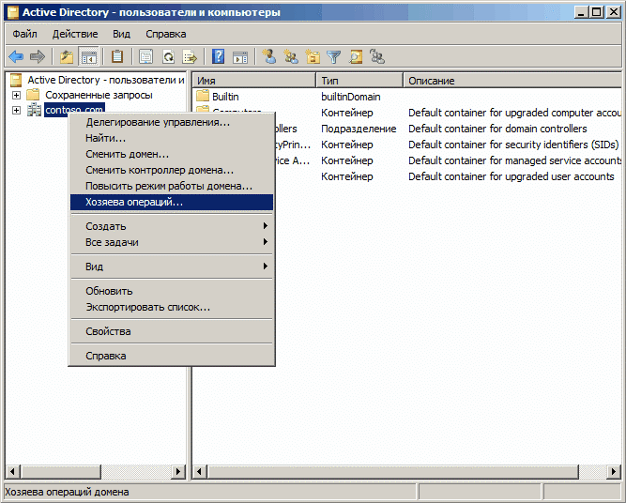Open Help via the blue question mark icon

click(x=218, y=56)
